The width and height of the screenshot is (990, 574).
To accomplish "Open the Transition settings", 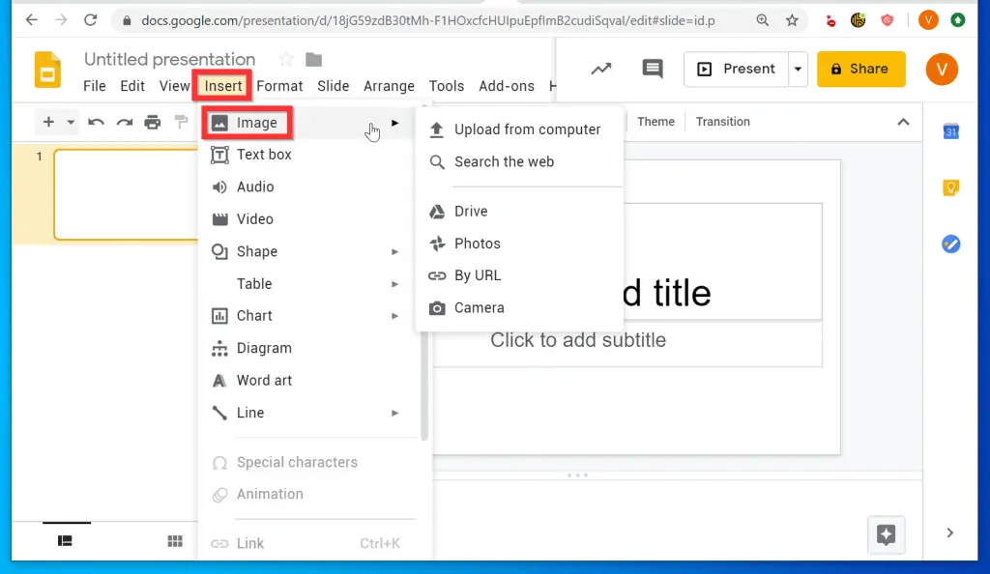I will tap(722, 122).
